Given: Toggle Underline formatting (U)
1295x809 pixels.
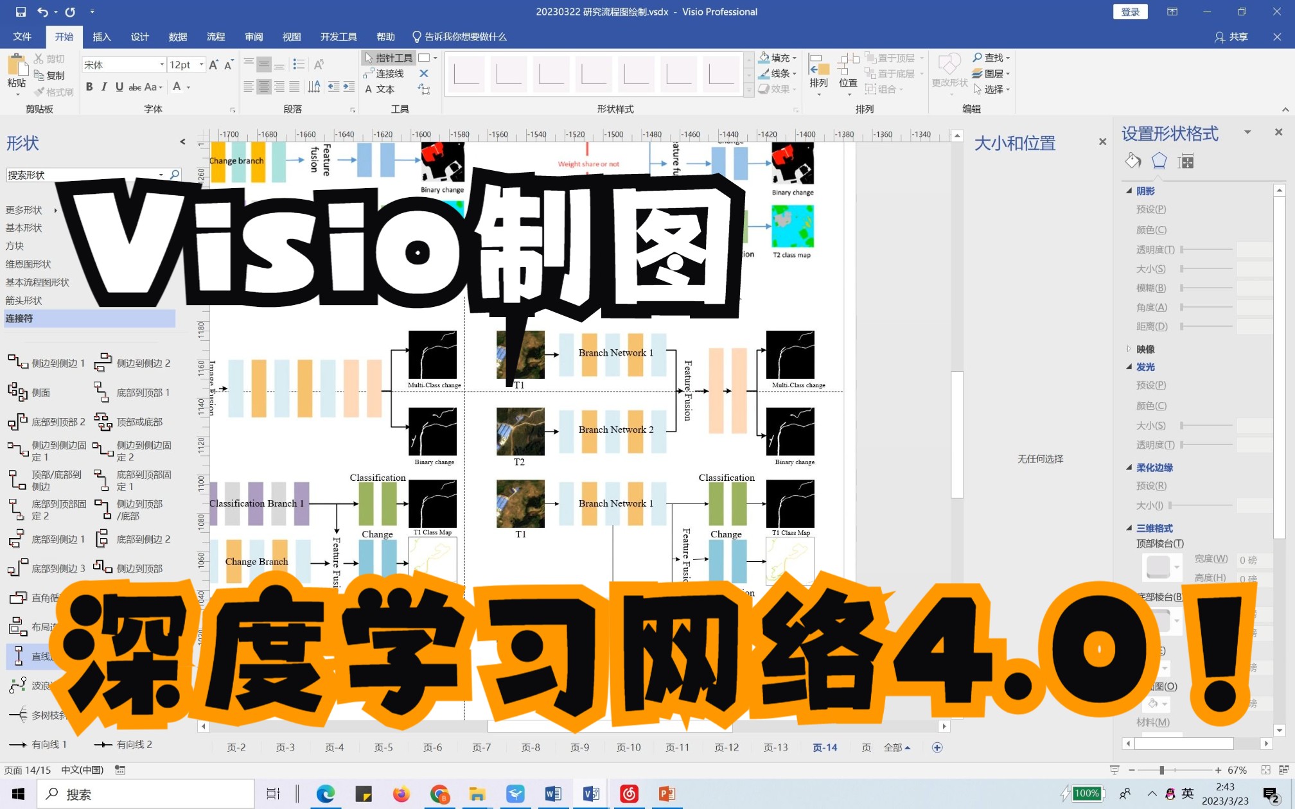Looking at the screenshot, I should 119,87.
